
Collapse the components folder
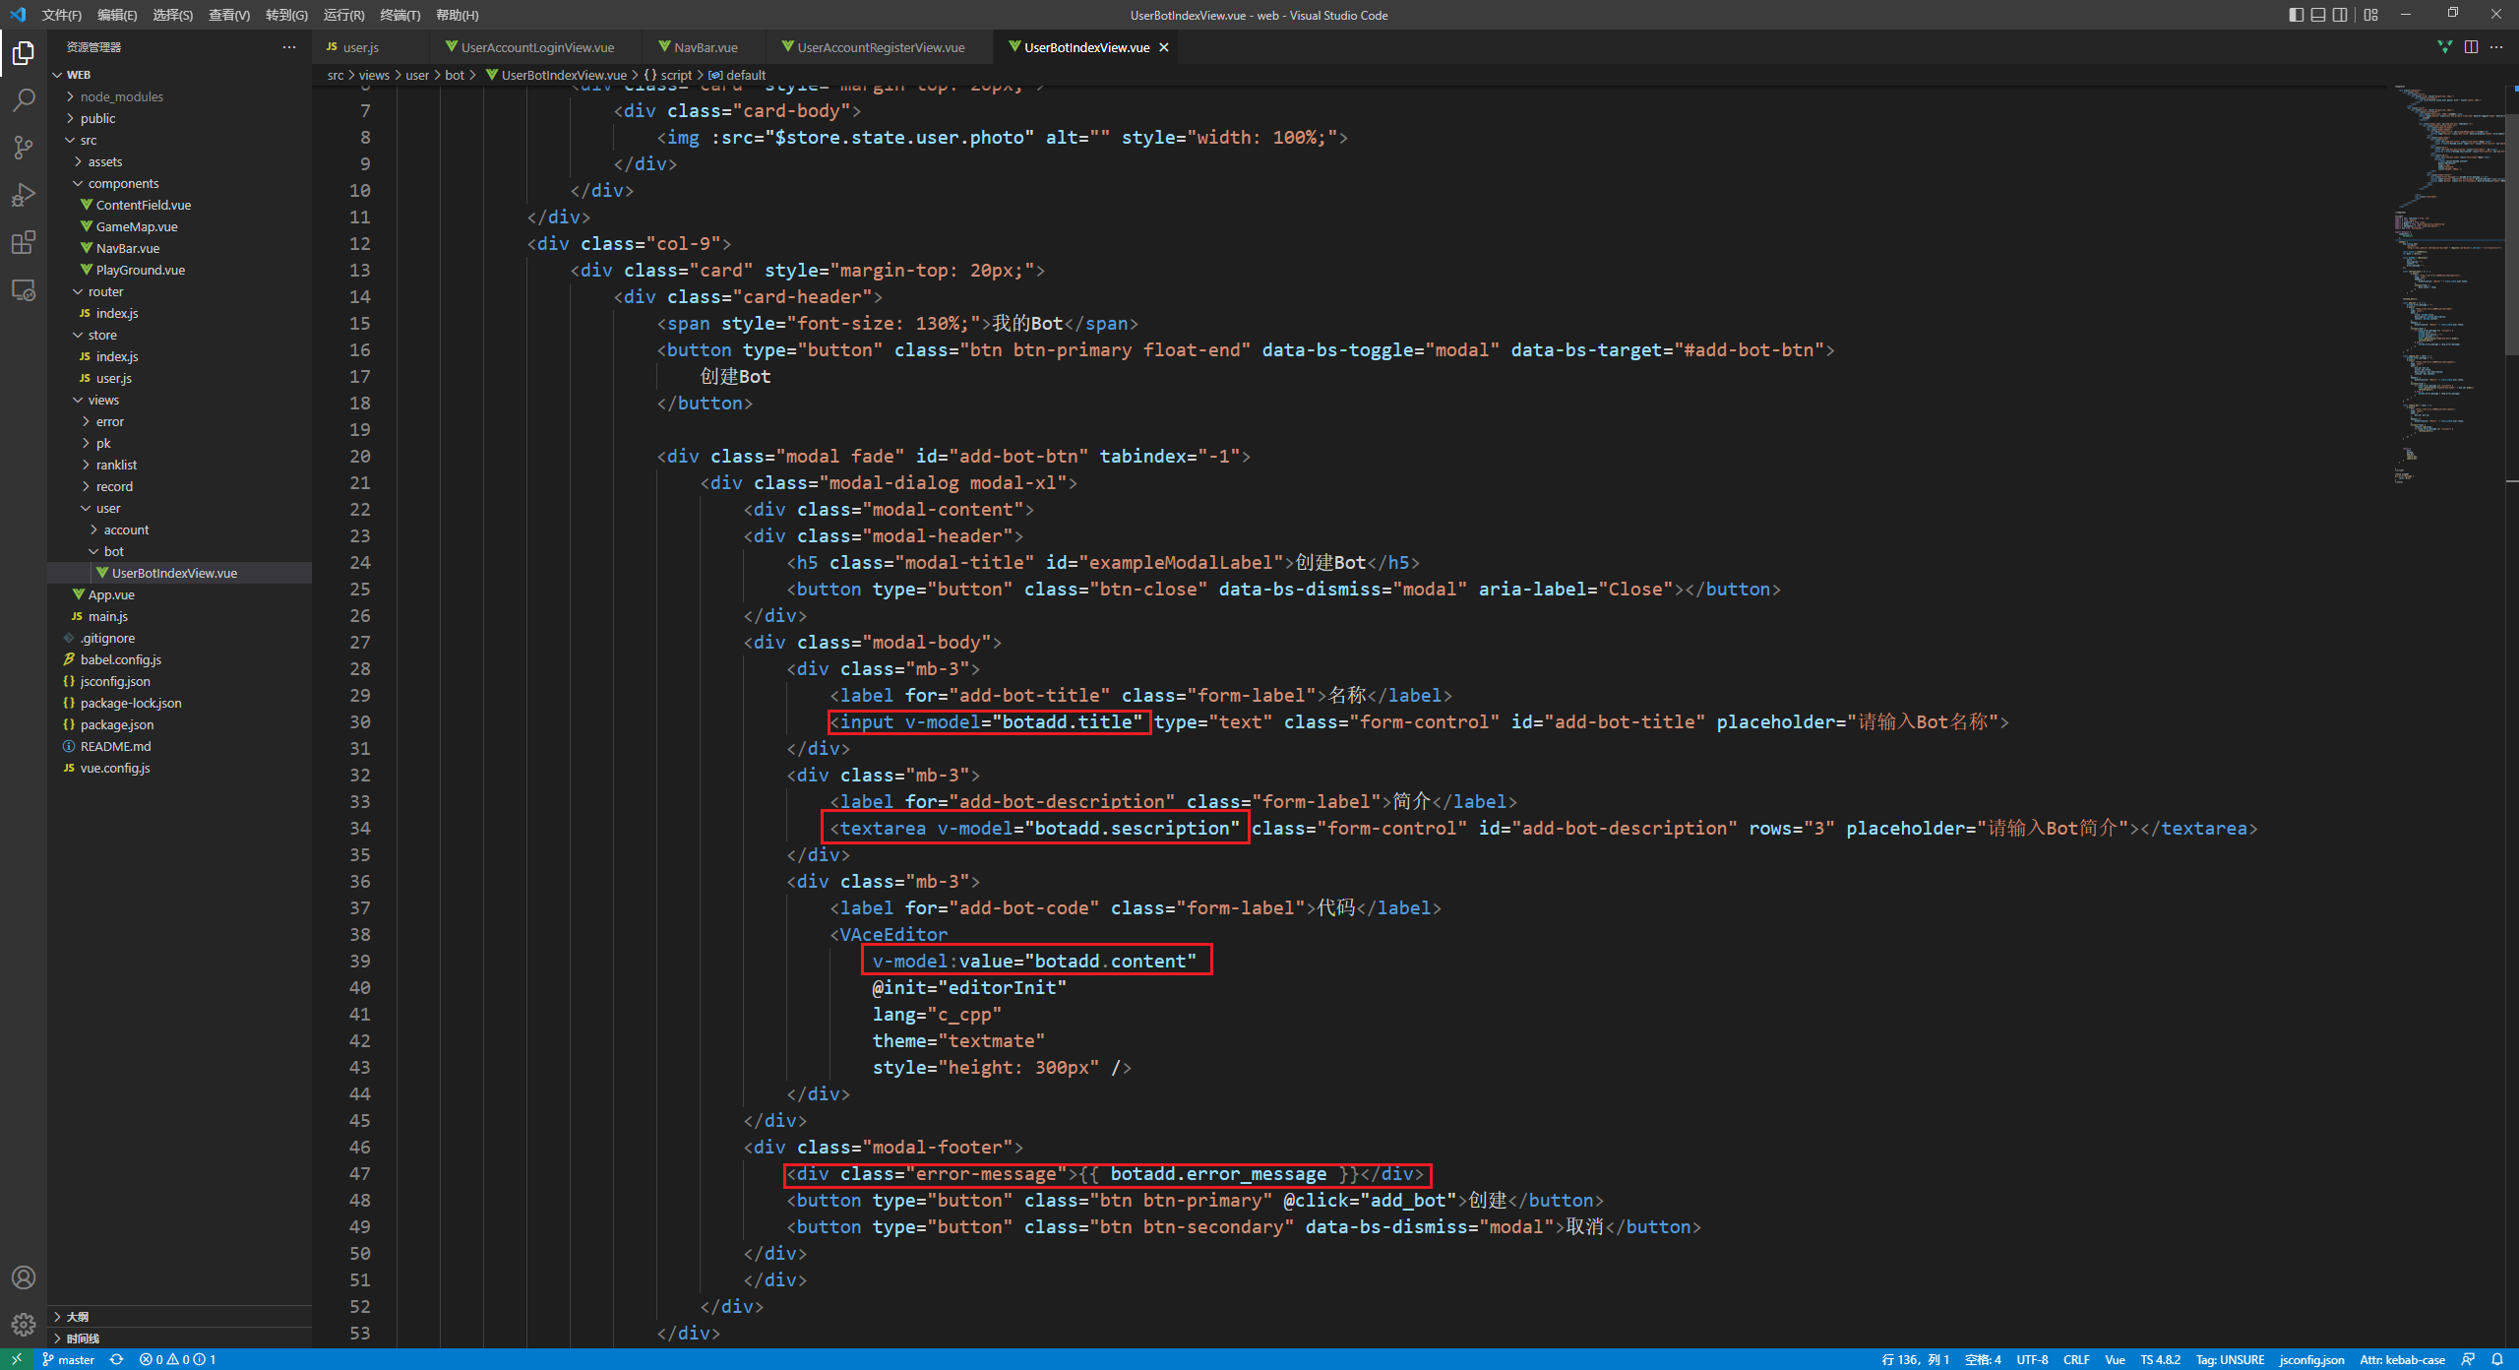coord(180,183)
